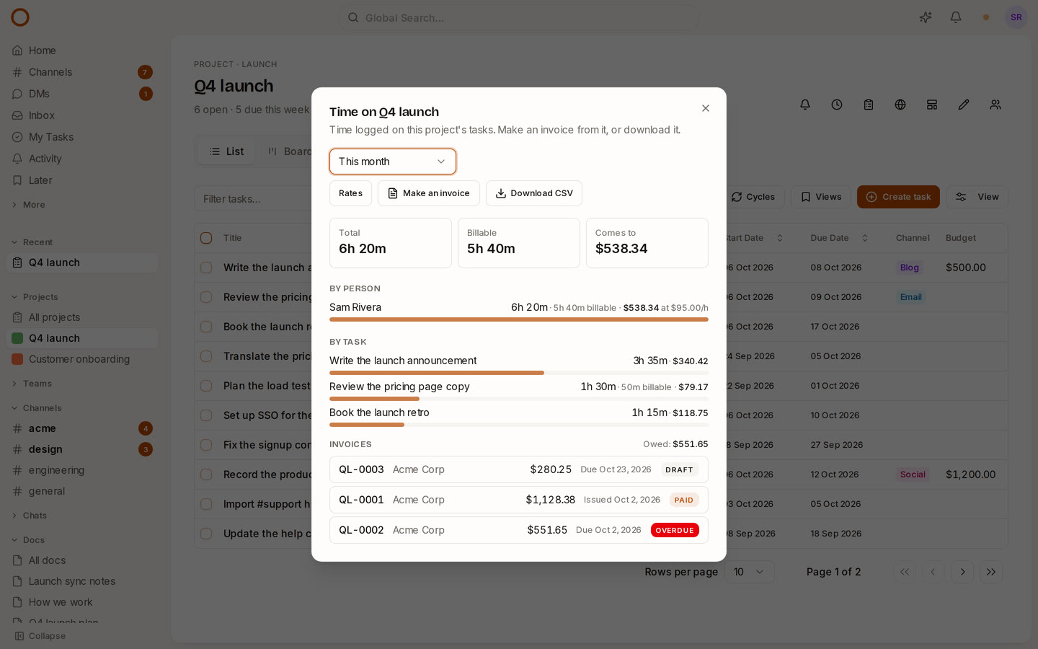
Task: Go to Home in the sidebar
Action: click(82, 50)
